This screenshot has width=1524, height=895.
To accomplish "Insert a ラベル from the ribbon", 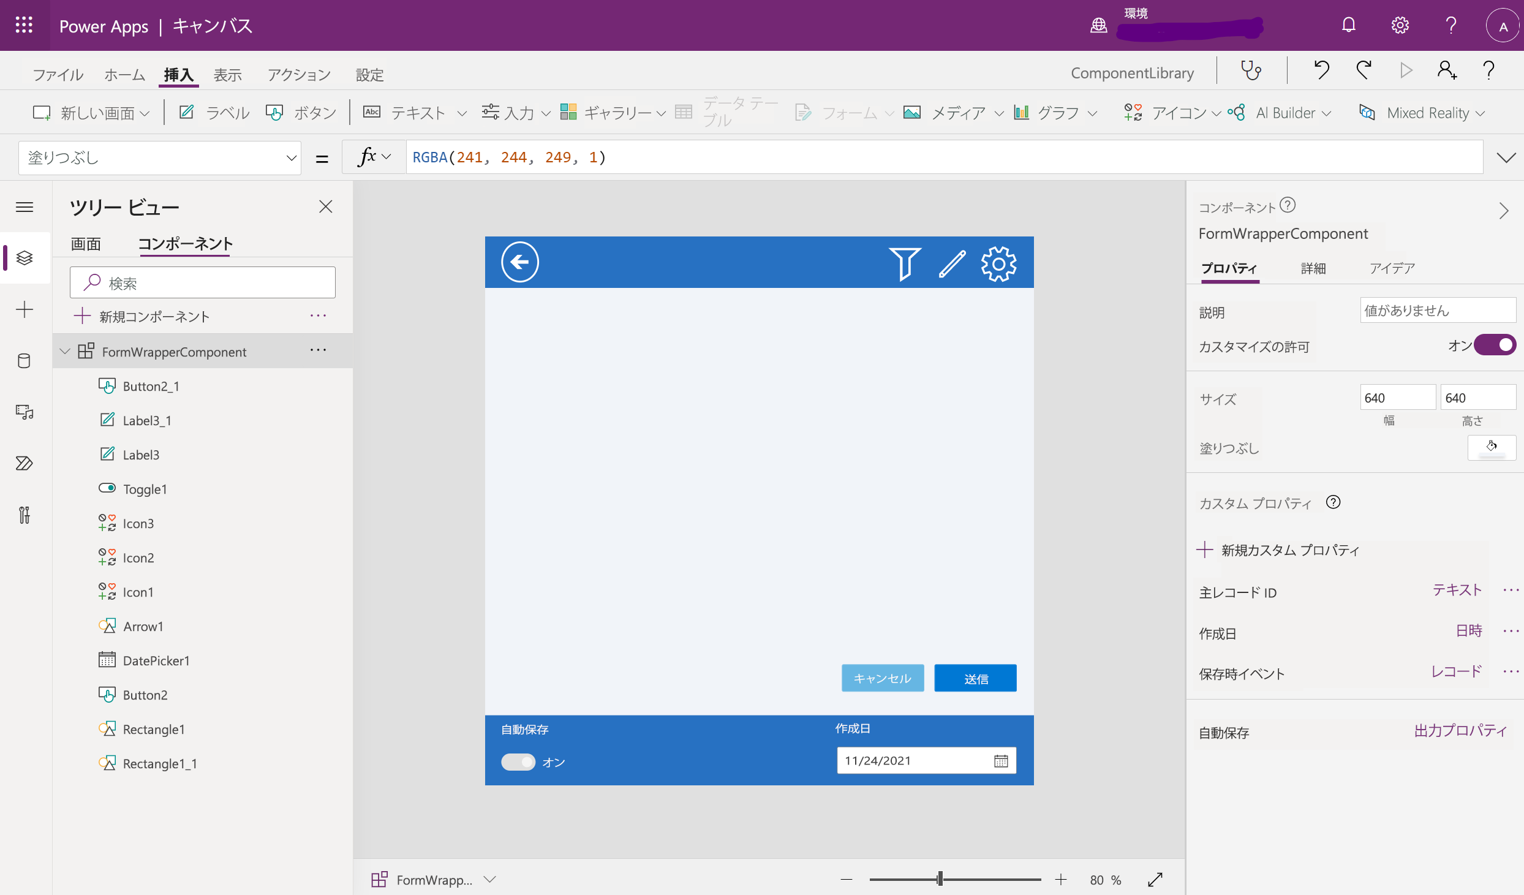I will click(x=214, y=113).
